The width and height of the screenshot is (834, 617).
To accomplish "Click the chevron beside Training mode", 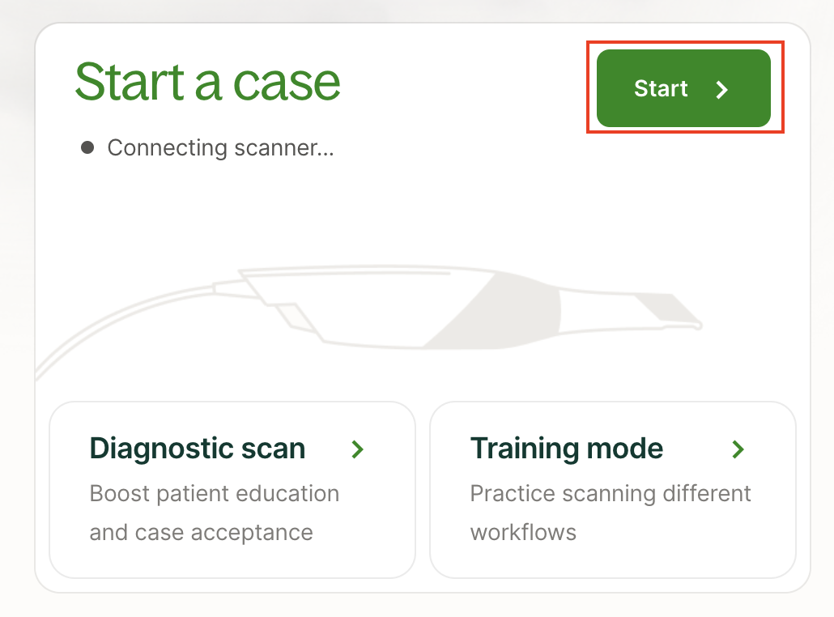I will pos(738,449).
